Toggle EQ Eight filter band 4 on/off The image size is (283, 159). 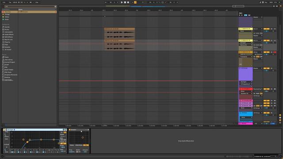(31, 152)
